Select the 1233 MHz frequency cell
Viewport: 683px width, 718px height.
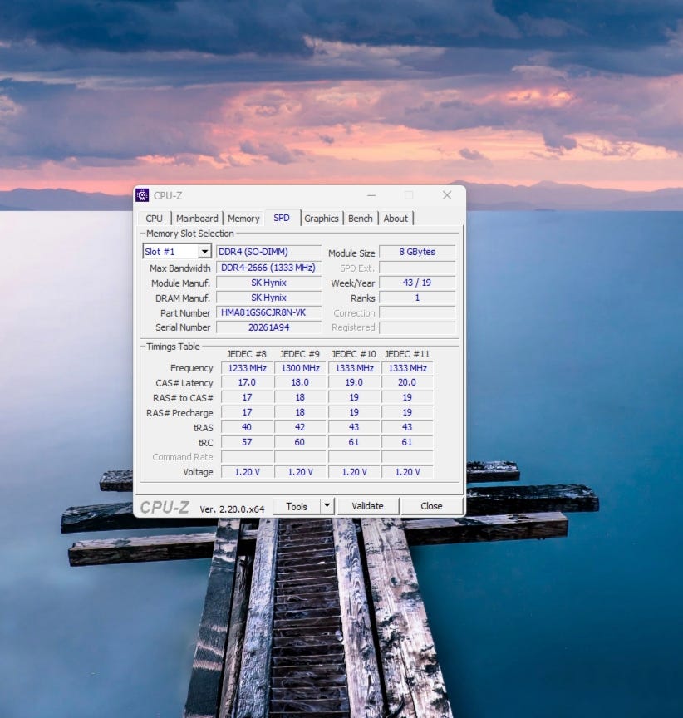(x=247, y=368)
